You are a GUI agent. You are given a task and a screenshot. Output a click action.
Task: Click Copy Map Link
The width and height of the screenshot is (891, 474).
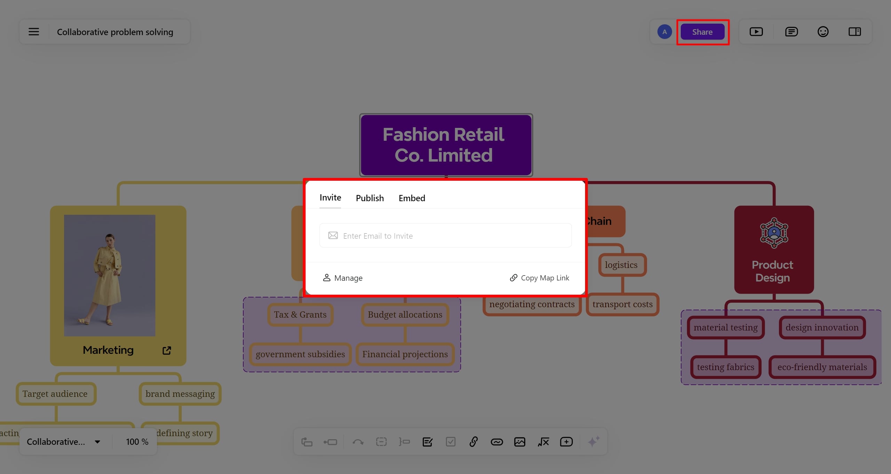(539, 278)
